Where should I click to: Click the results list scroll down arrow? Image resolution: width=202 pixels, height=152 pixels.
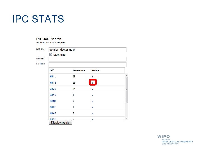126,118
